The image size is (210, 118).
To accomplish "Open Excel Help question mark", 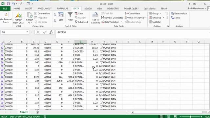I will [x=189, y=4].
